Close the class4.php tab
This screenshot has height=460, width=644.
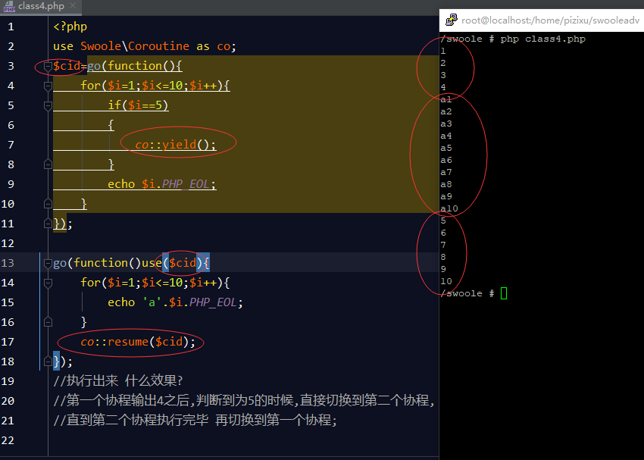[x=73, y=6]
